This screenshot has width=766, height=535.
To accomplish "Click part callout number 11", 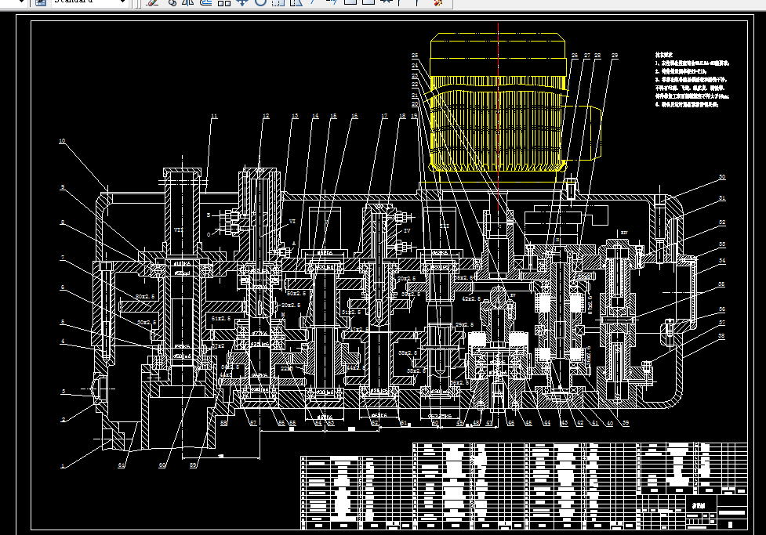I will [214, 116].
